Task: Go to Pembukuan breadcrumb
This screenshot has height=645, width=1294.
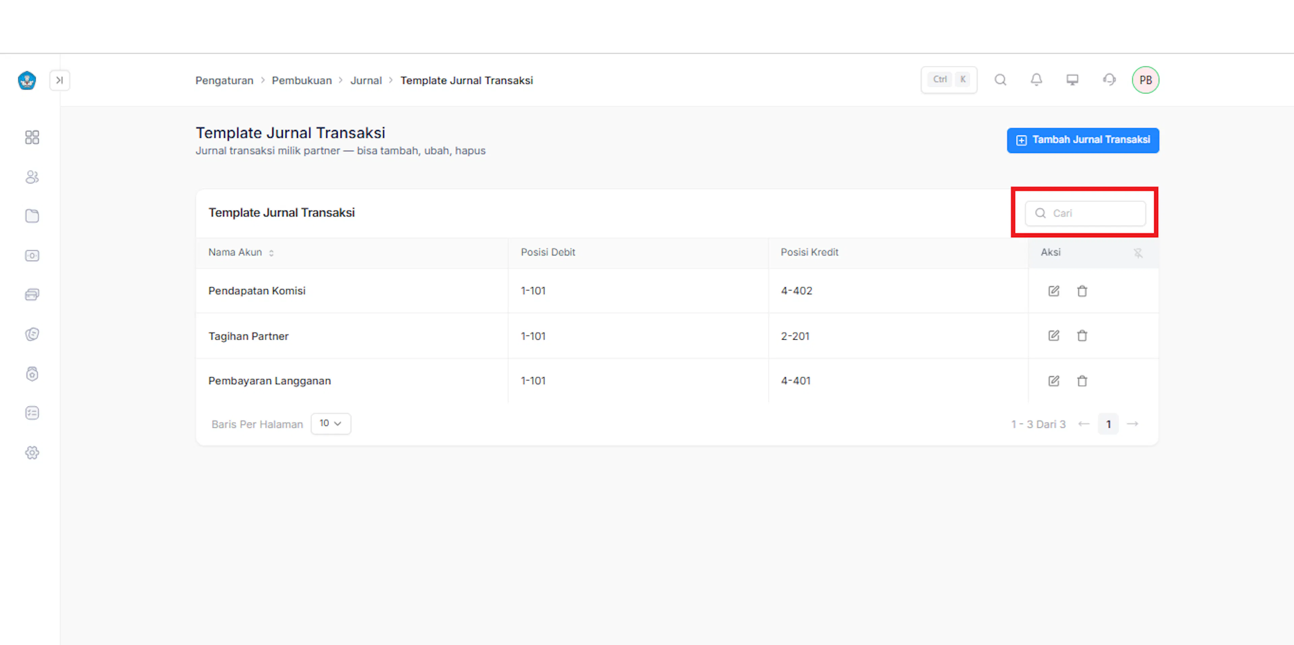Action: (x=301, y=81)
